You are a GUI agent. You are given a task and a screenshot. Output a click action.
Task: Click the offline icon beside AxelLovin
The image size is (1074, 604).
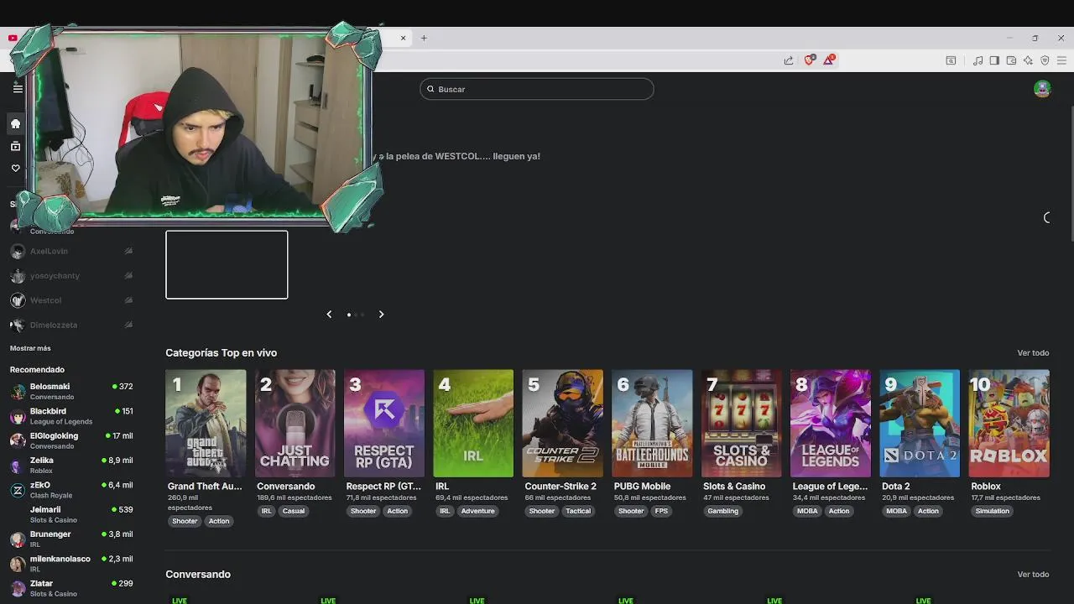point(128,251)
